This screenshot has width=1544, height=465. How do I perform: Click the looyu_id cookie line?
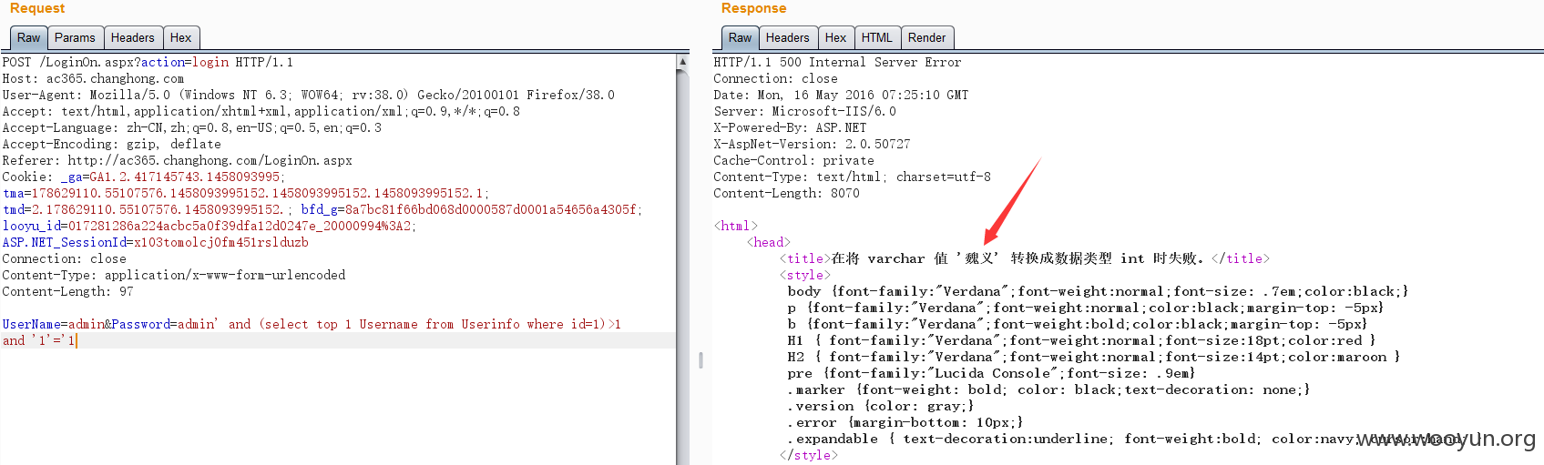click(209, 226)
